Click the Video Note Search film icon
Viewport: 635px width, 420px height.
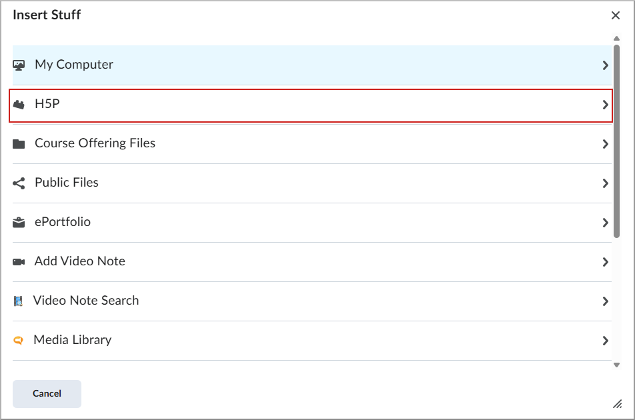coord(19,301)
